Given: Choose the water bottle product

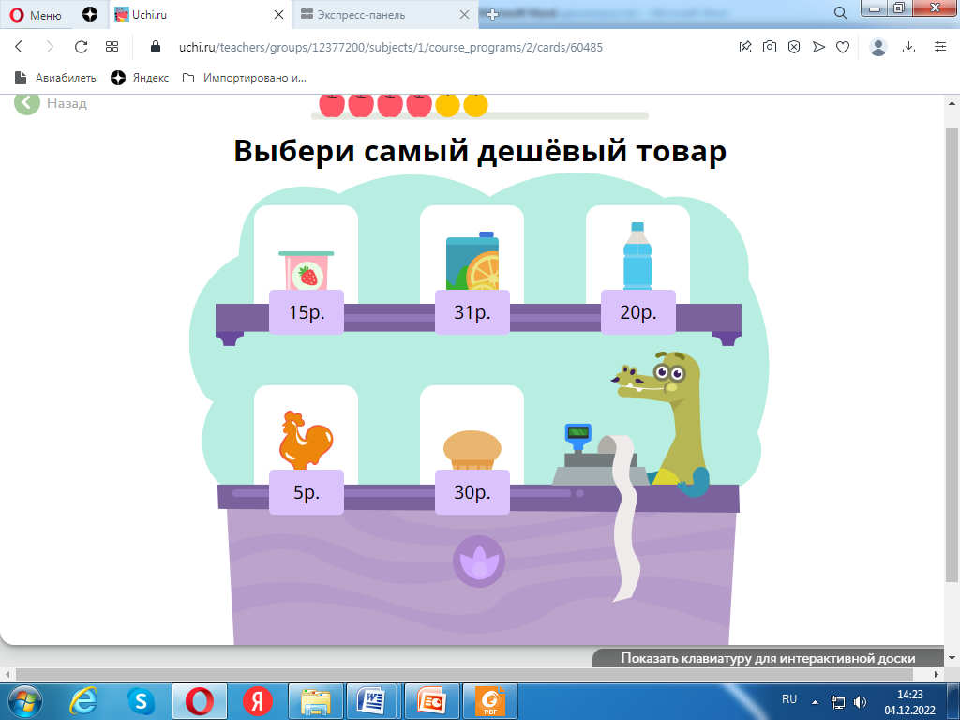Looking at the screenshot, I should 637,260.
